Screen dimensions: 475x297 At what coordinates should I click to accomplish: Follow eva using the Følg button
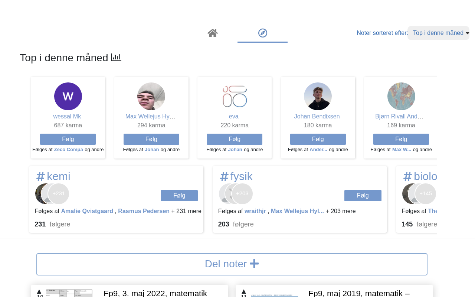point(235,139)
